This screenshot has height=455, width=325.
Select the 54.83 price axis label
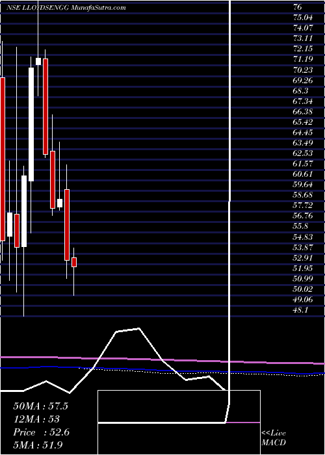[x=303, y=237]
